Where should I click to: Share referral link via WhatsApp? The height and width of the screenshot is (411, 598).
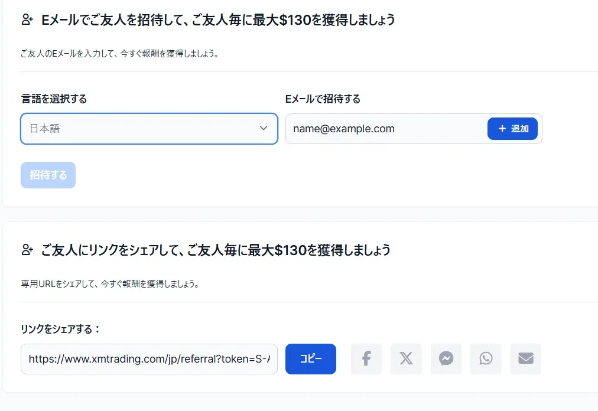pyautogui.click(x=486, y=358)
